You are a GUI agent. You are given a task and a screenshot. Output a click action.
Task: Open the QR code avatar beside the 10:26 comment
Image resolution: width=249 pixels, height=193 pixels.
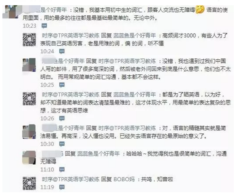pyautogui.click(x=29, y=99)
